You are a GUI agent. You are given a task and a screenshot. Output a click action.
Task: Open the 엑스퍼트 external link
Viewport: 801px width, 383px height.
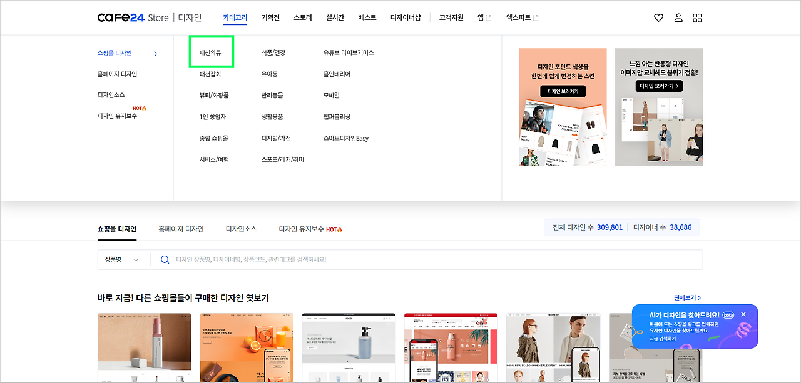[x=523, y=17]
